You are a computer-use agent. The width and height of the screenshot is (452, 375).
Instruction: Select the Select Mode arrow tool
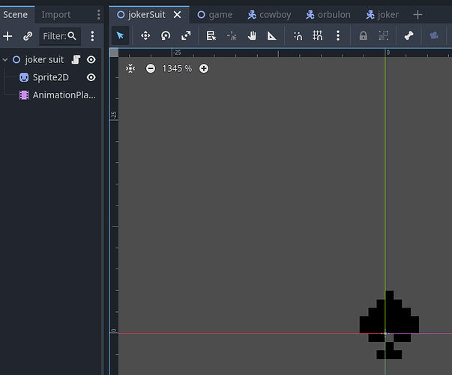120,36
